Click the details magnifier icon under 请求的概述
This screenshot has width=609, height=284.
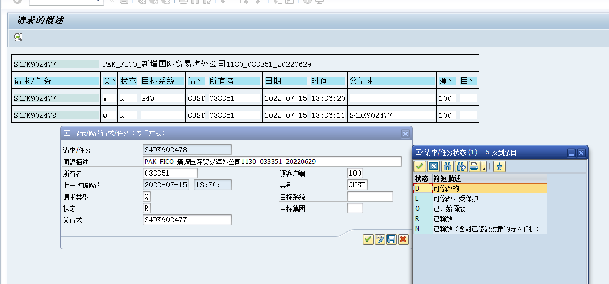click(19, 37)
